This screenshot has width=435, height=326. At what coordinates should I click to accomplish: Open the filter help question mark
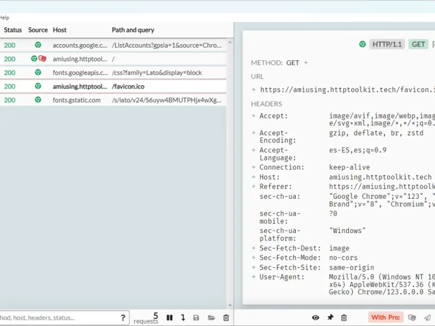click(x=123, y=318)
